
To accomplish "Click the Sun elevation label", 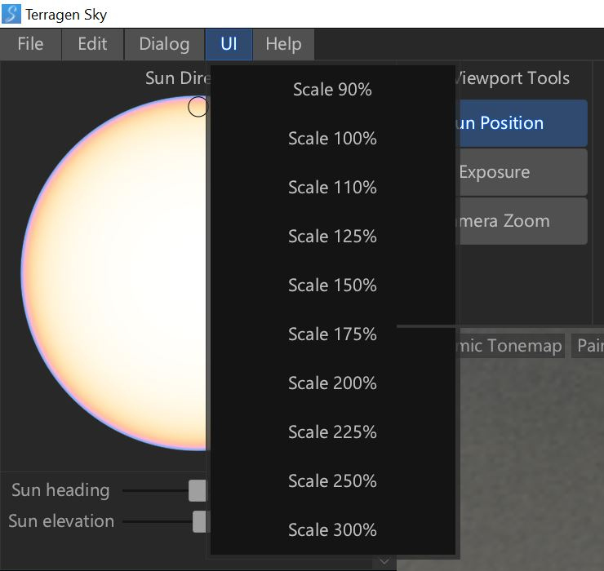I will coord(61,521).
